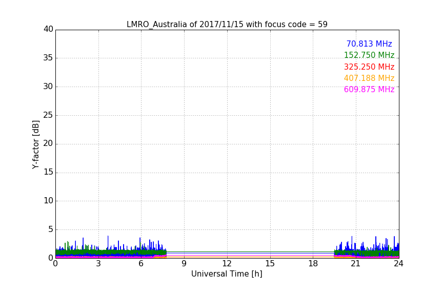Screen dimensions: 443x295
Task: Click the x-axis tick value 6
Action: click(141, 264)
